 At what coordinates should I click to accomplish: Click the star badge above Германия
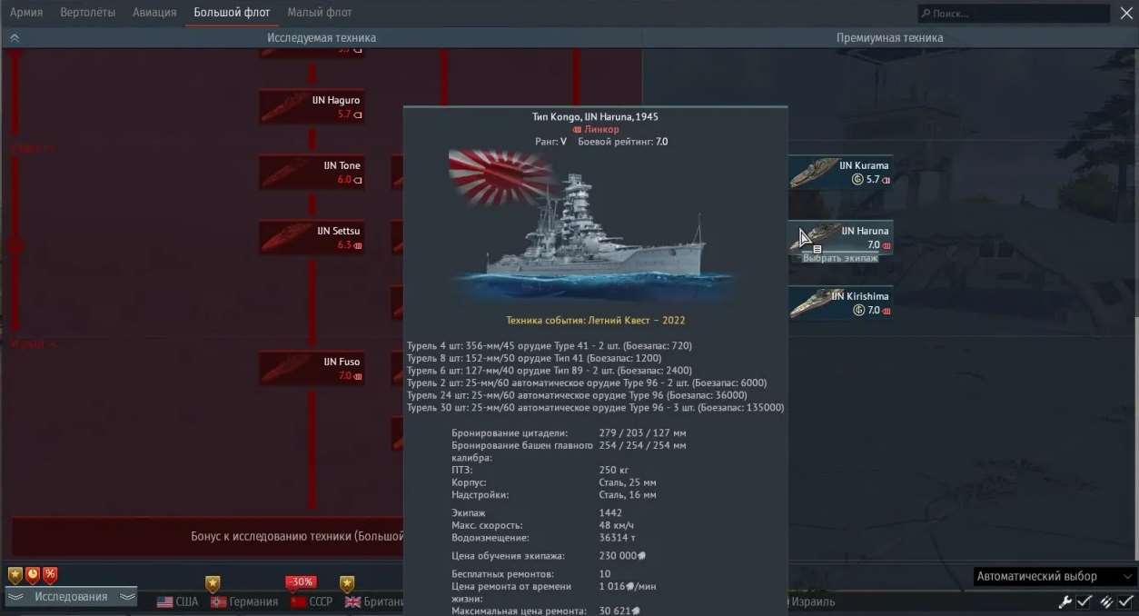[213, 583]
